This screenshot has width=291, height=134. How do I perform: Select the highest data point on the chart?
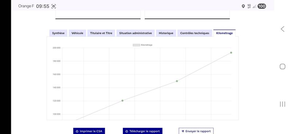pyautogui.click(x=231, y=53)
